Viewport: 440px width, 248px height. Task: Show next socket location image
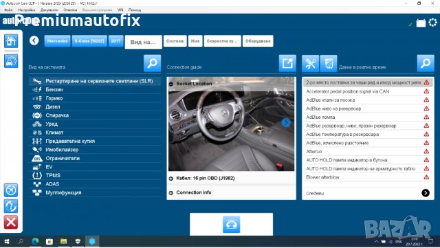click(286, 122)
